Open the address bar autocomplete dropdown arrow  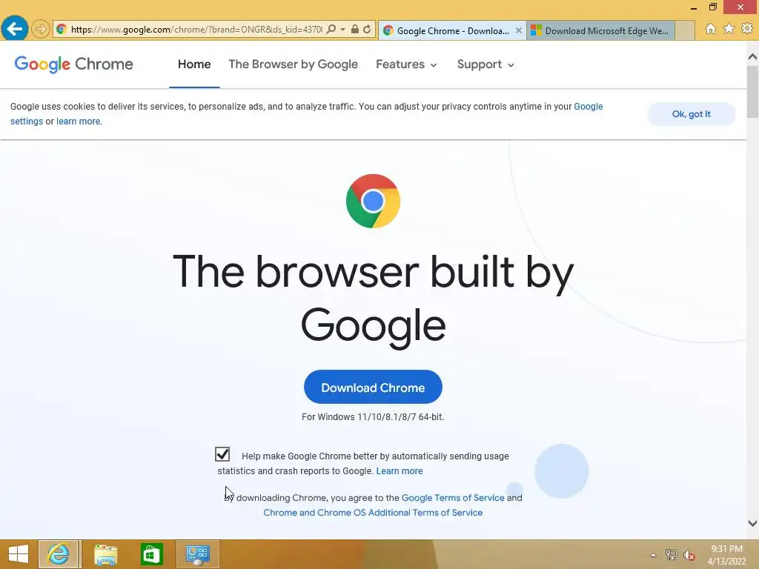[342, 30]
